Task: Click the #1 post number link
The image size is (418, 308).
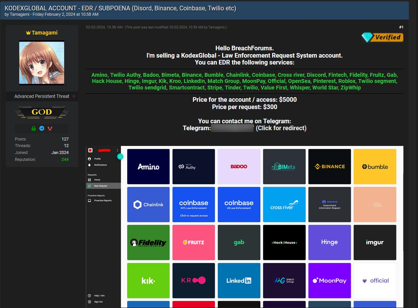Action: pyautogui.click(x=401, y=27)
